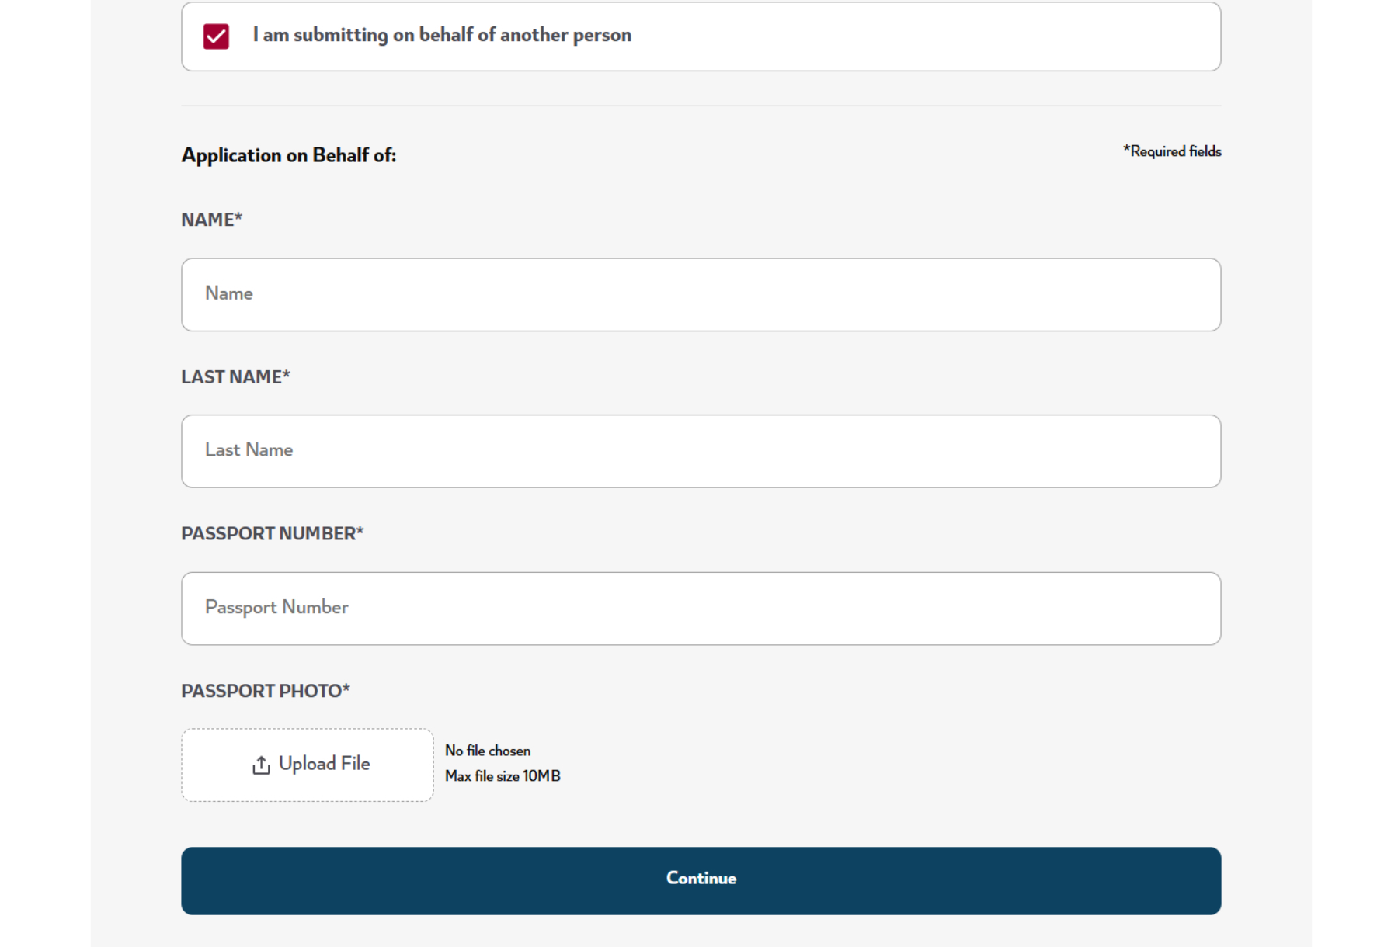This screenshot has height=947, width=1398.
Task: Select the Passport Number text box
Action: (701, 609)
